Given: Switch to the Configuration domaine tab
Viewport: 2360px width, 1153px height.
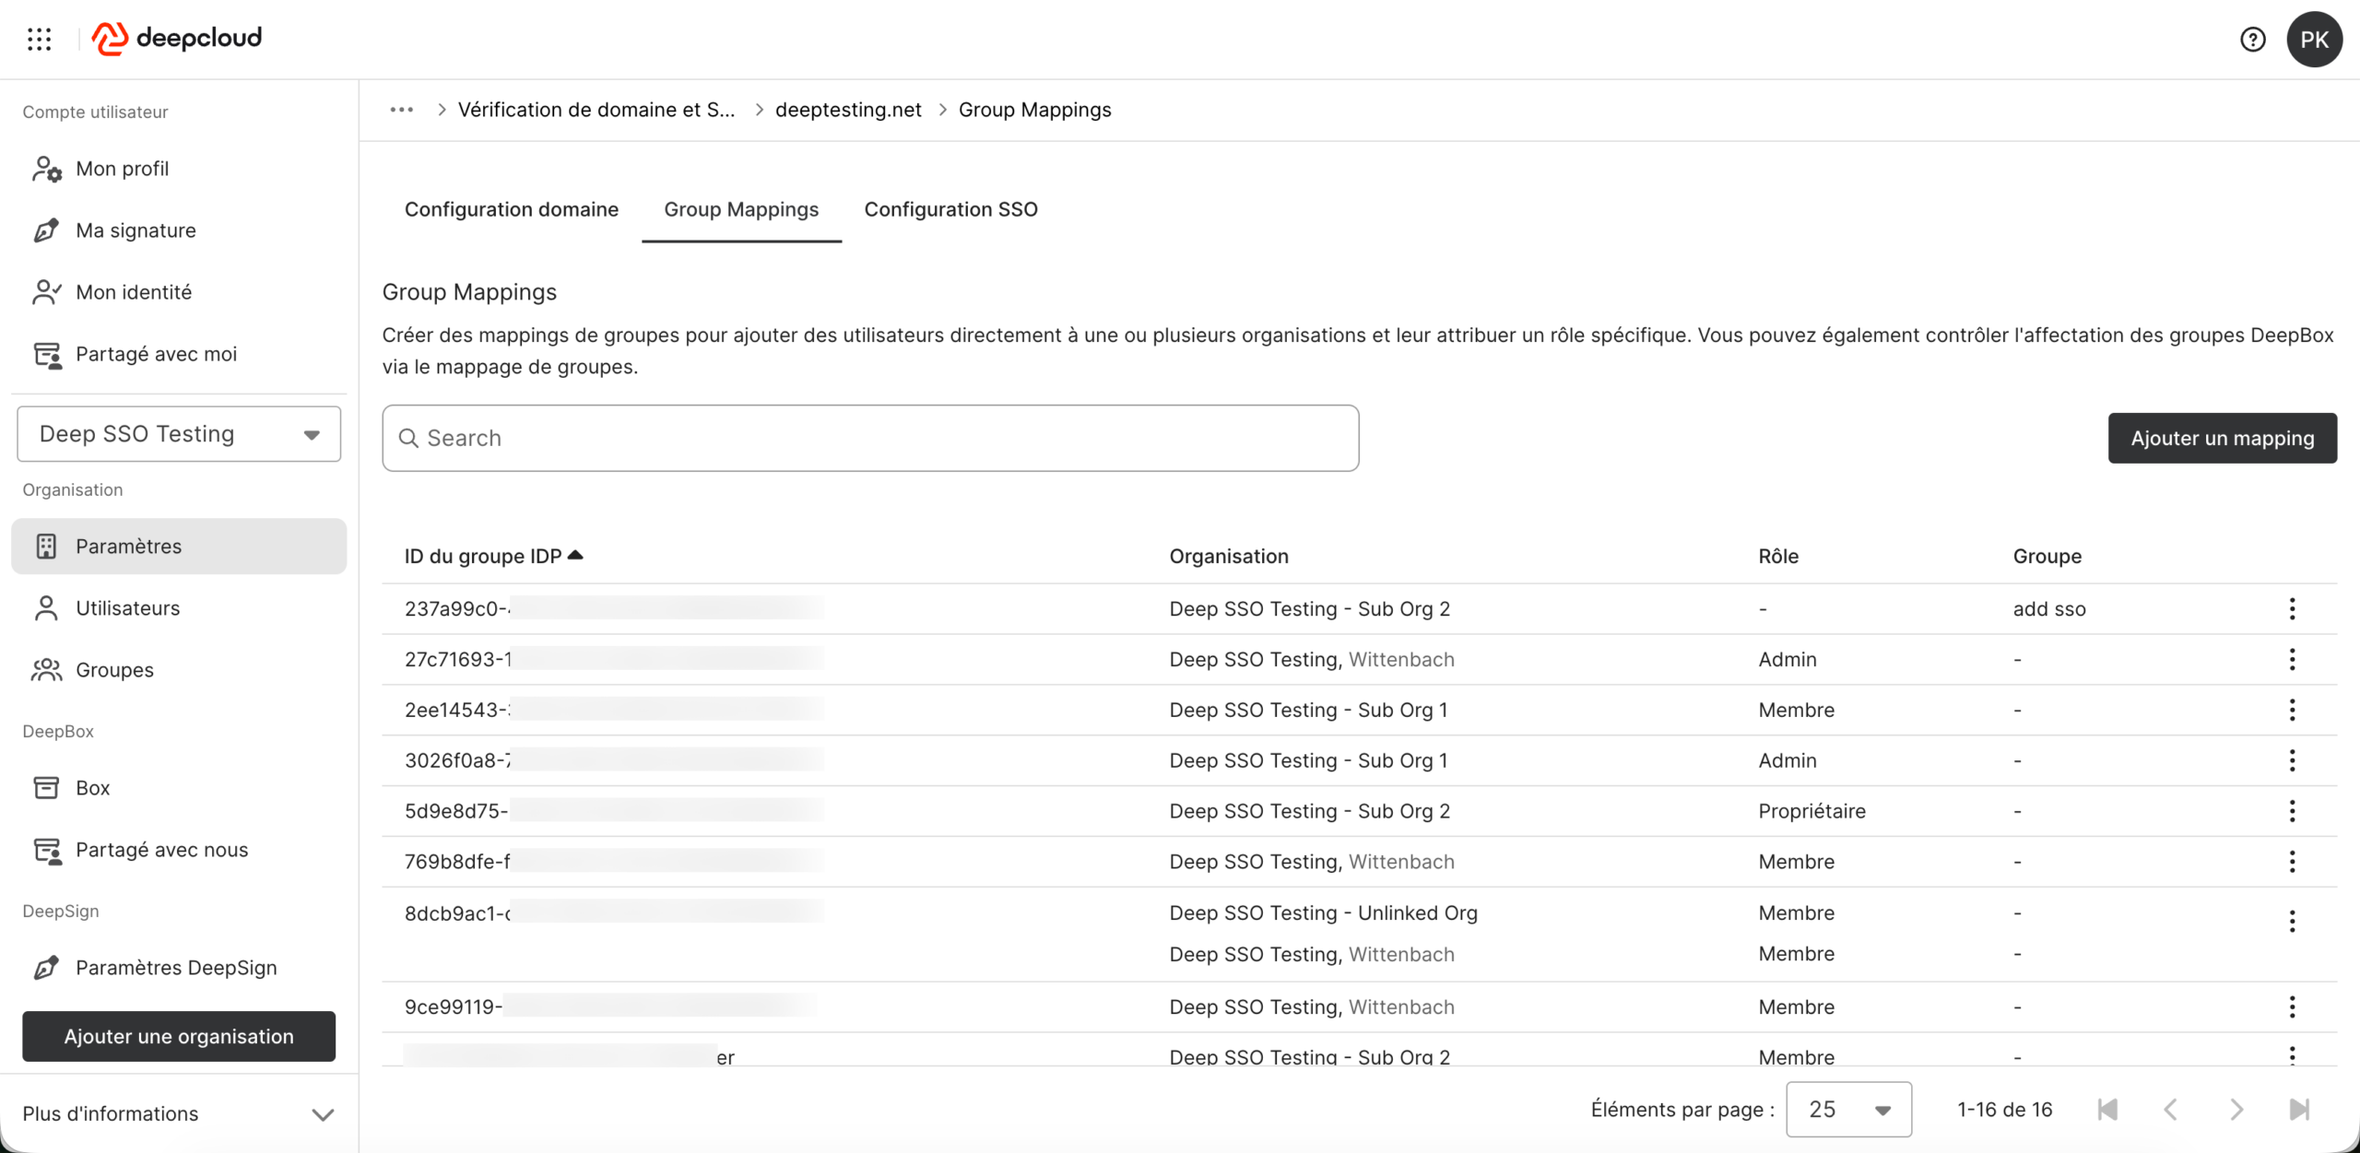Looking at the screenshot, I should tap(511, 209).
